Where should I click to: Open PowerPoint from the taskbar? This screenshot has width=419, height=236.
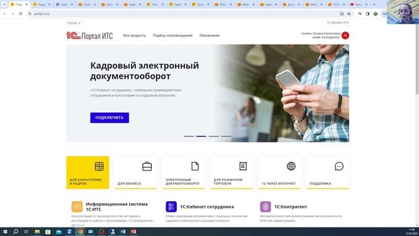(x=134, y=231)
